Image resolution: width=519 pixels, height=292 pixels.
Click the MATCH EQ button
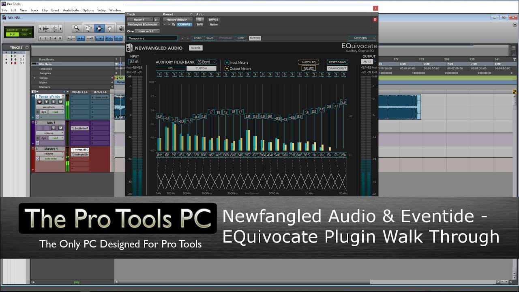pyautogui.click(x=309, y=62)
